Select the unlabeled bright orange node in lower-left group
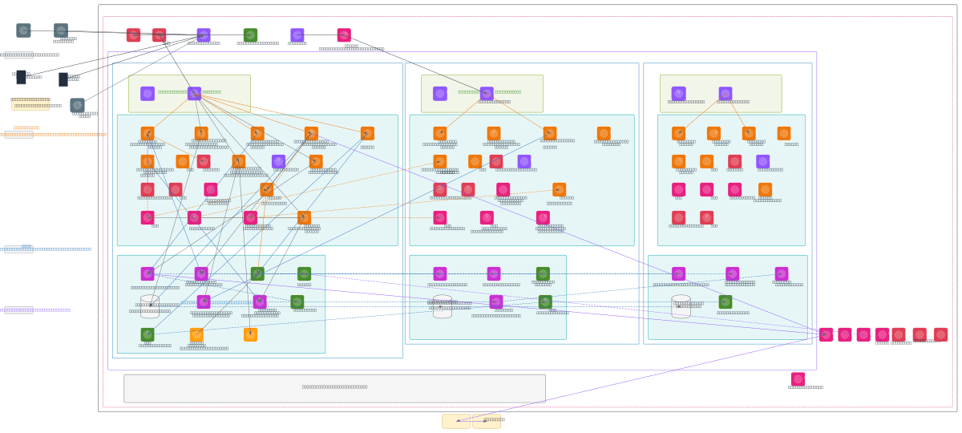 250,334
